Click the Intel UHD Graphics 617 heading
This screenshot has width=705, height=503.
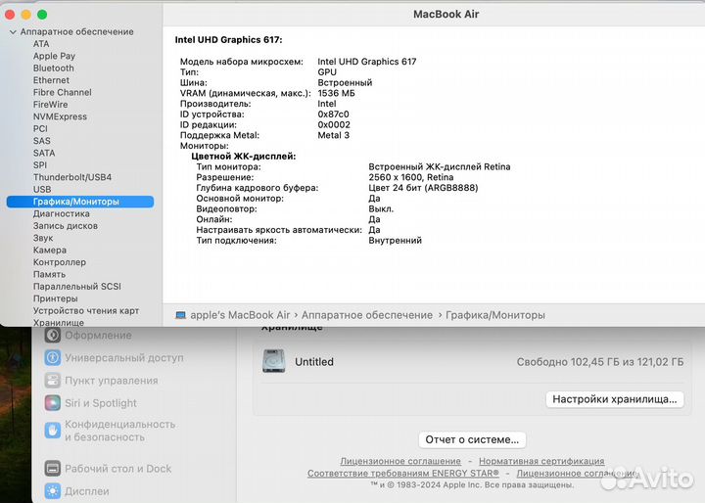[x=228, y=40]
